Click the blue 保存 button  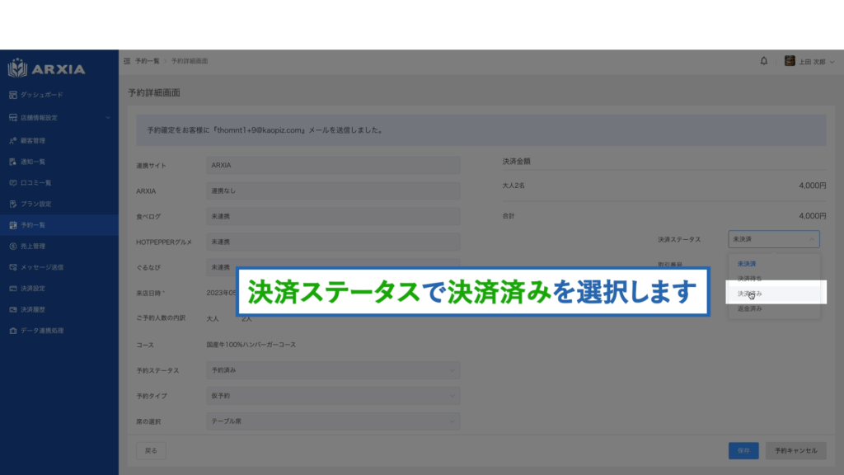tap(743, 451)
